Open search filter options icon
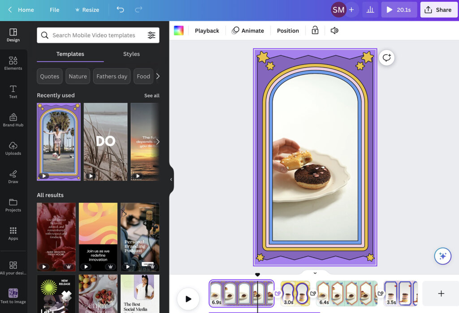Viewport: 459px width, 313px height. coord(152,35)
